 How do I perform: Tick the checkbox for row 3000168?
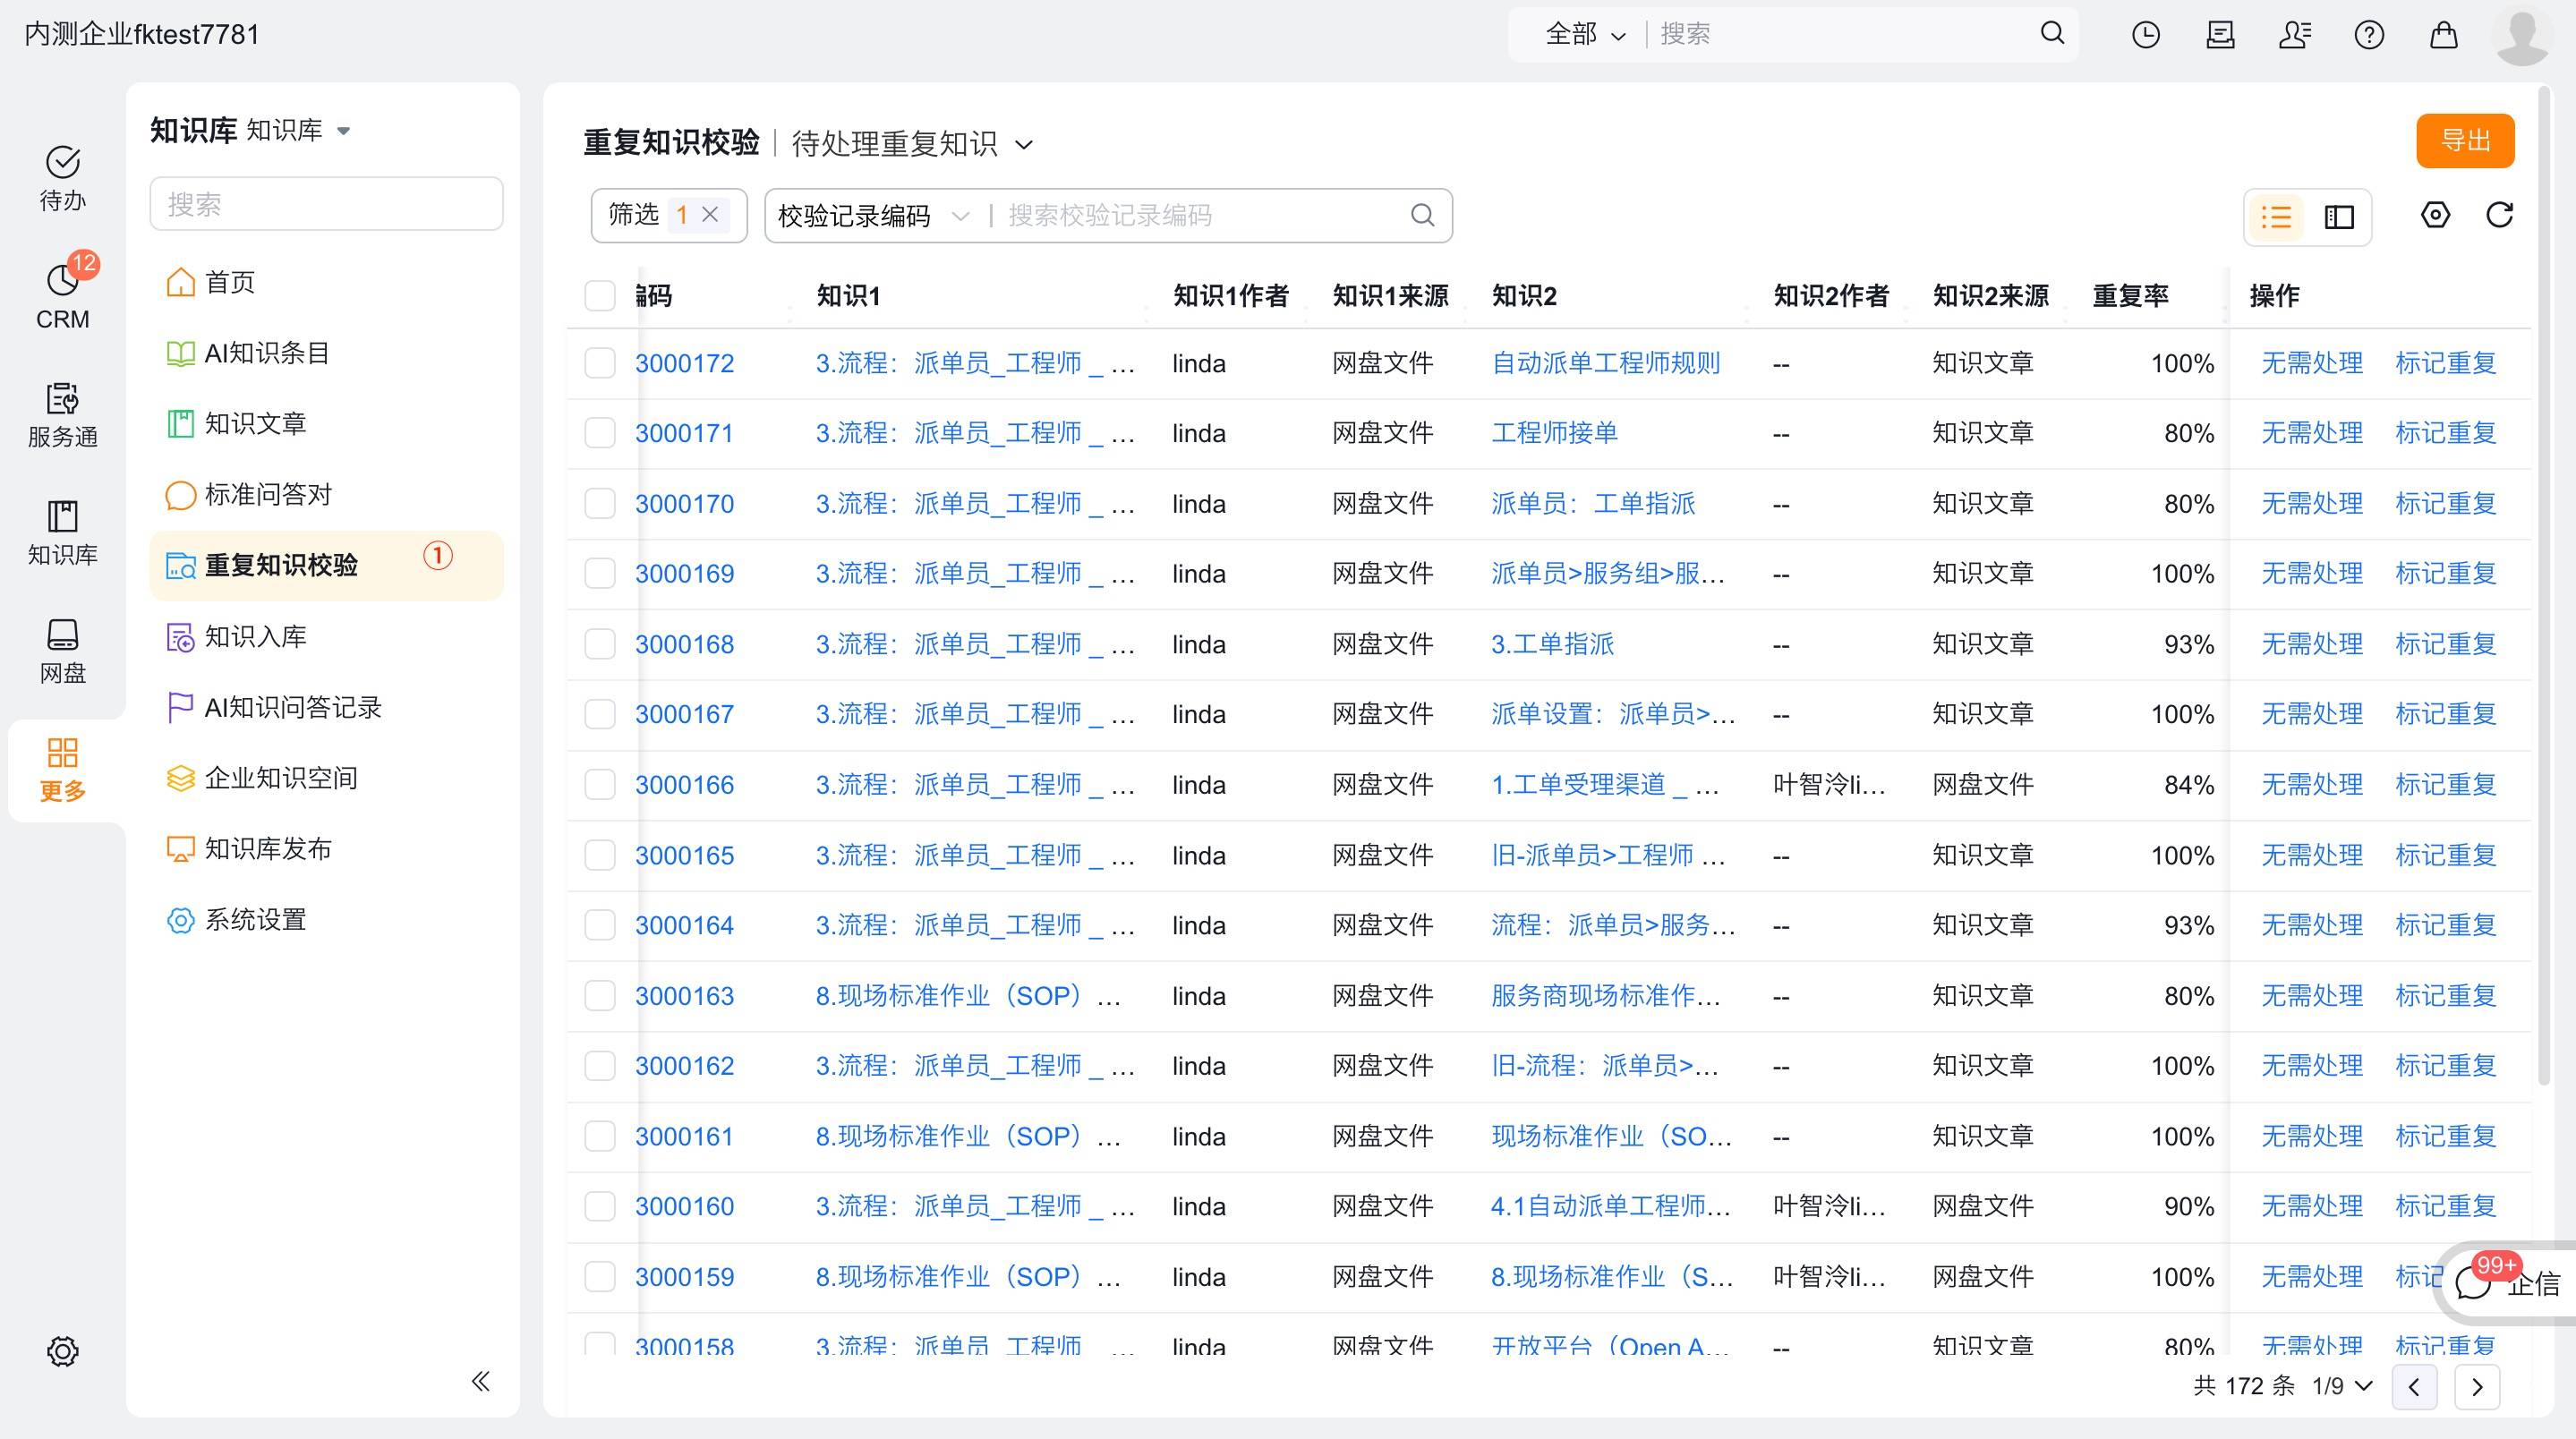pos(599,644)
